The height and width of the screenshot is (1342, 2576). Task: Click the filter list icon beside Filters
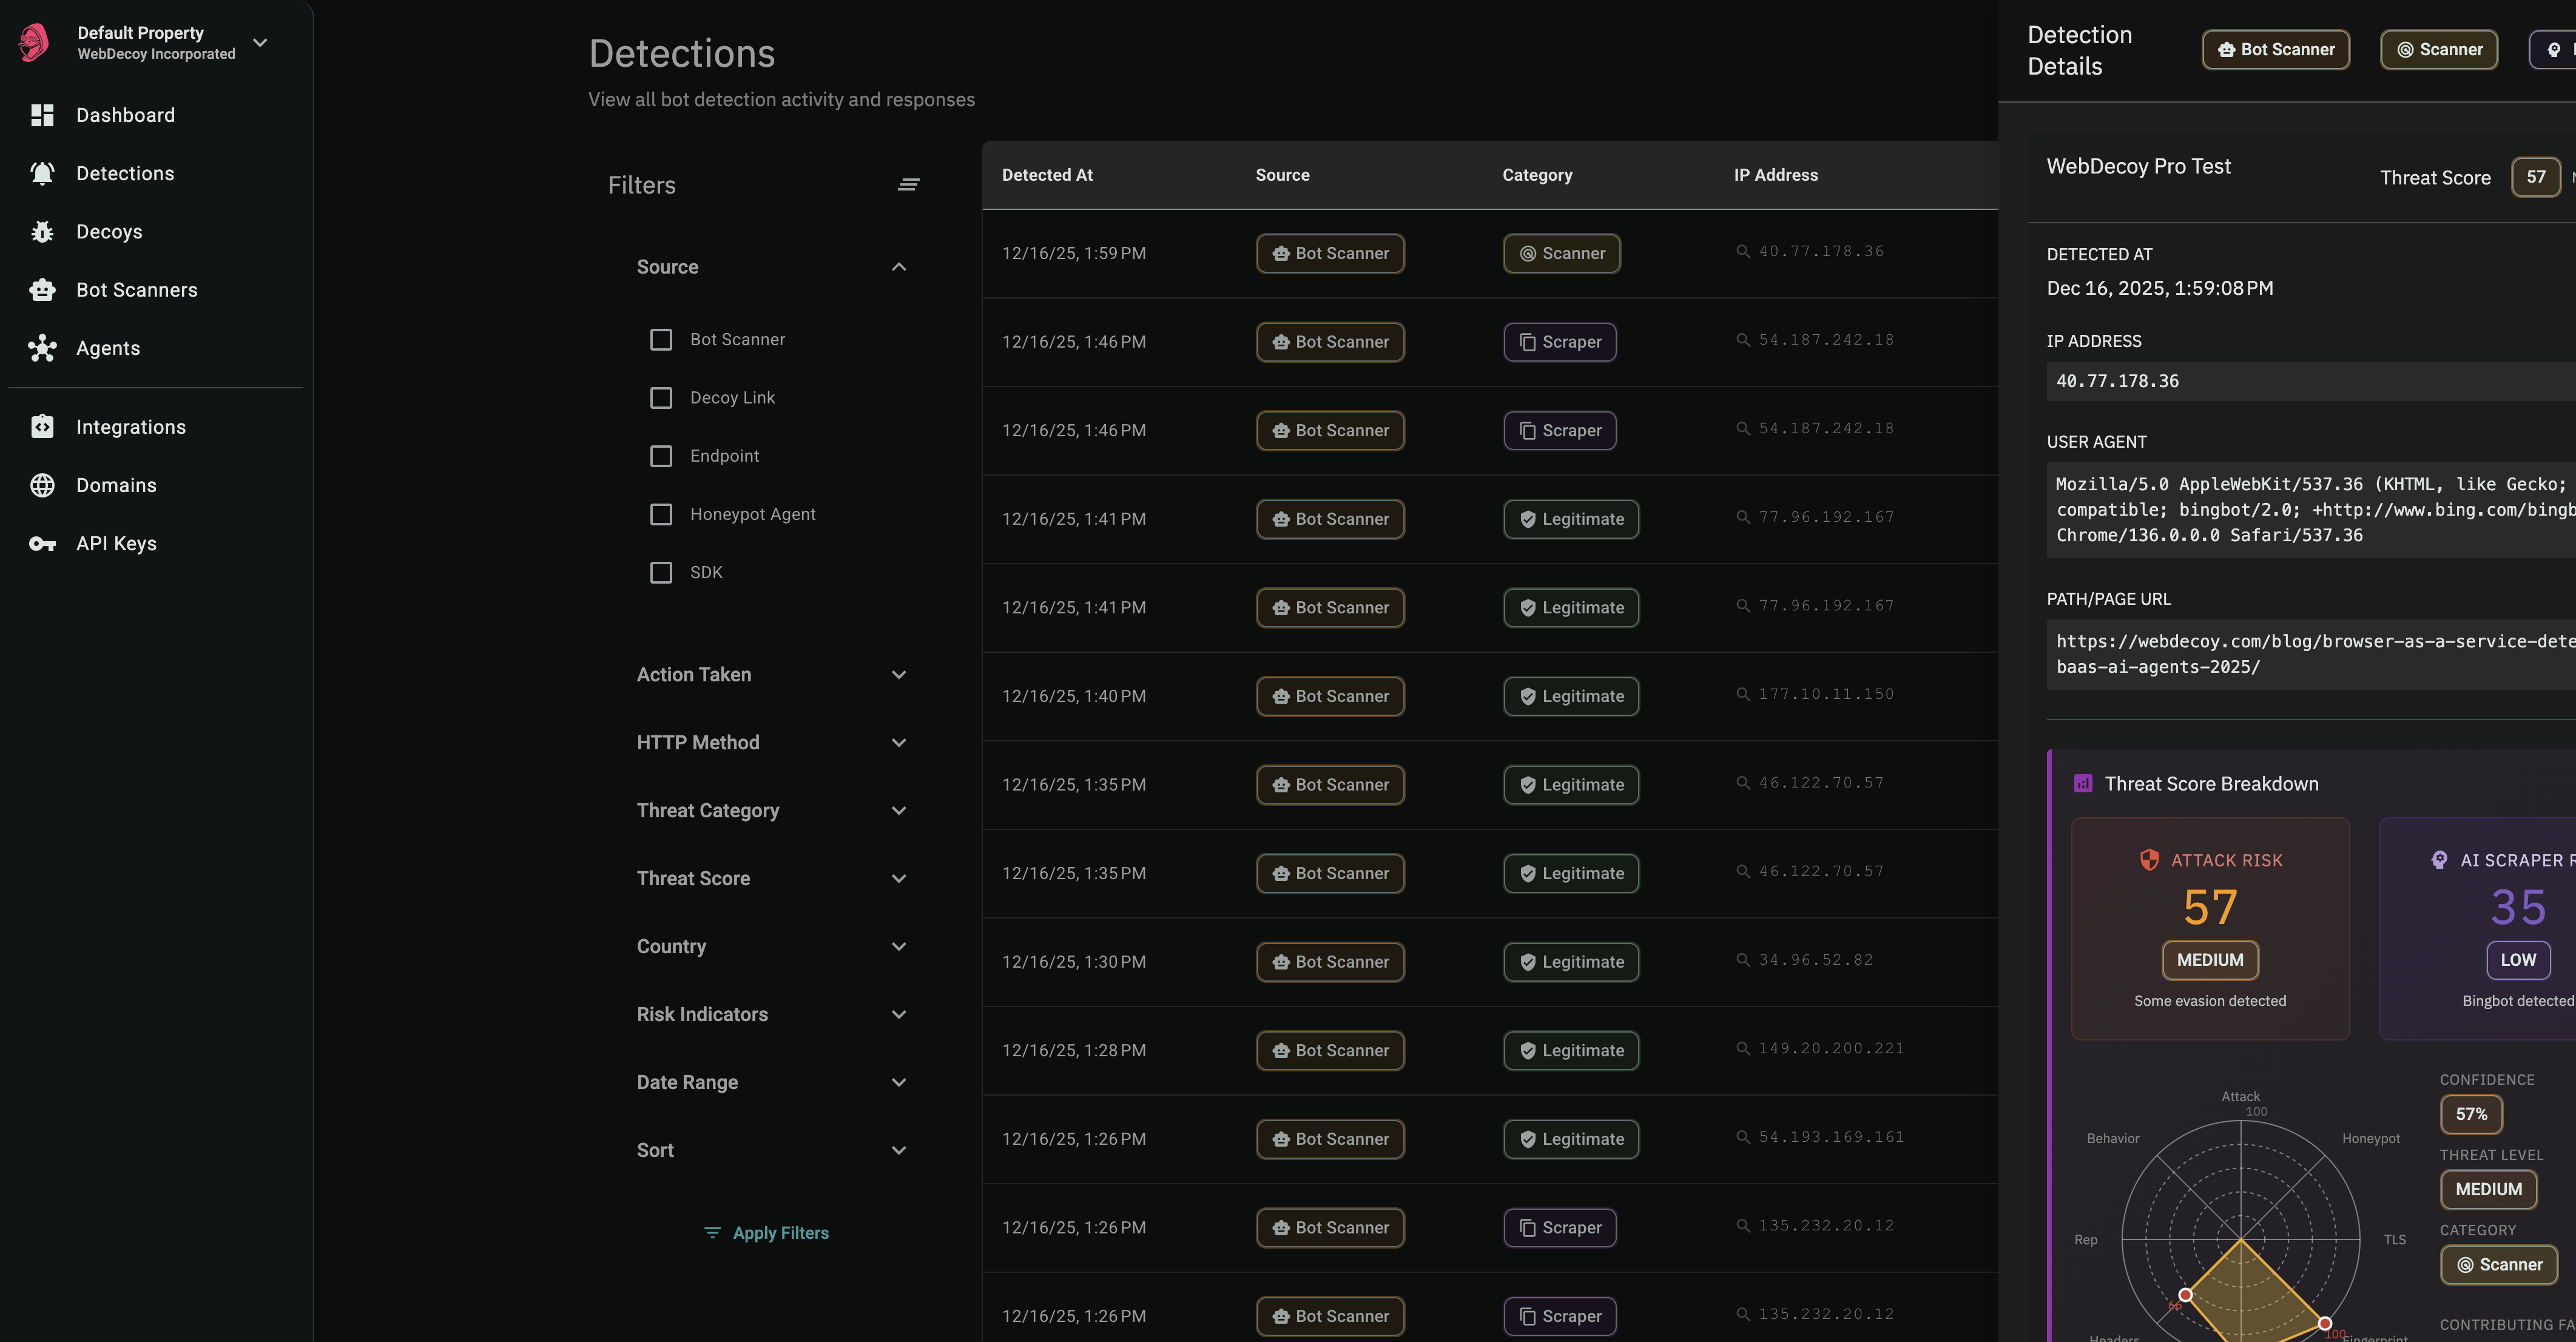(x=908, y=185)
